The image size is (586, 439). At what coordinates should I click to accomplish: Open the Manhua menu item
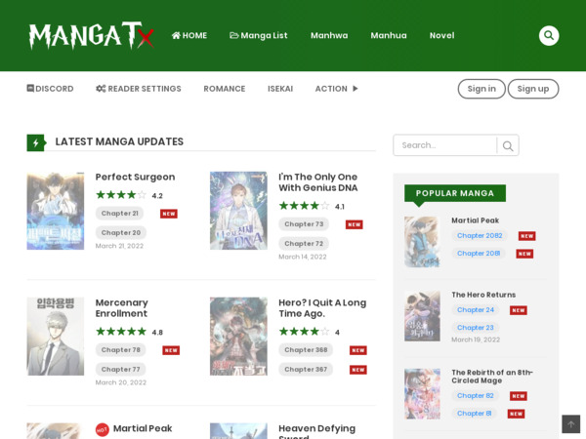(x=389, y=35)
